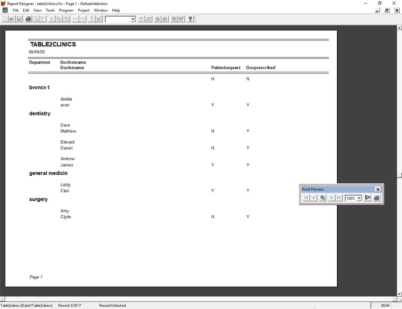Click the AutoReport Wizard toolbar icon
This screenshot has height=309, width=402.
181,19
